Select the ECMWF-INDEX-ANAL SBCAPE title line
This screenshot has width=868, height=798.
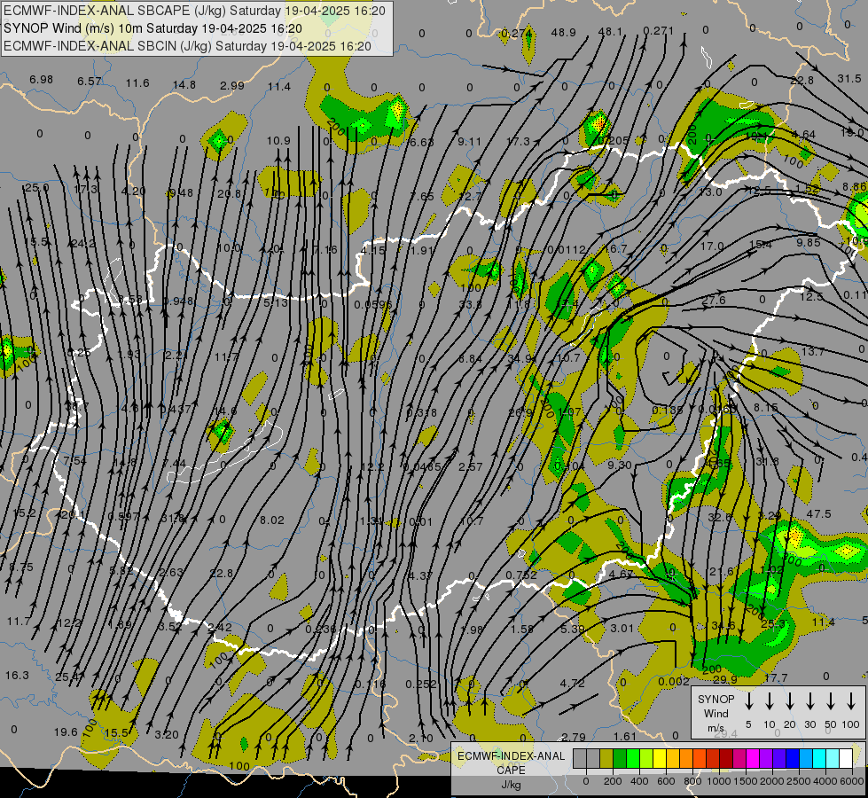[194, 11]
